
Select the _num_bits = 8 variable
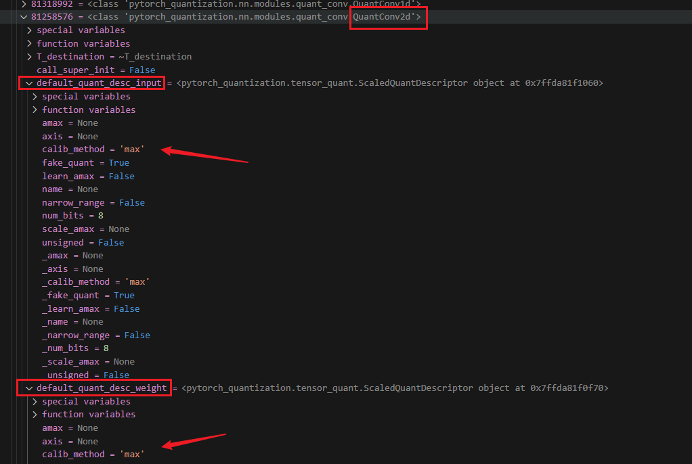click(x=75, y=348)
